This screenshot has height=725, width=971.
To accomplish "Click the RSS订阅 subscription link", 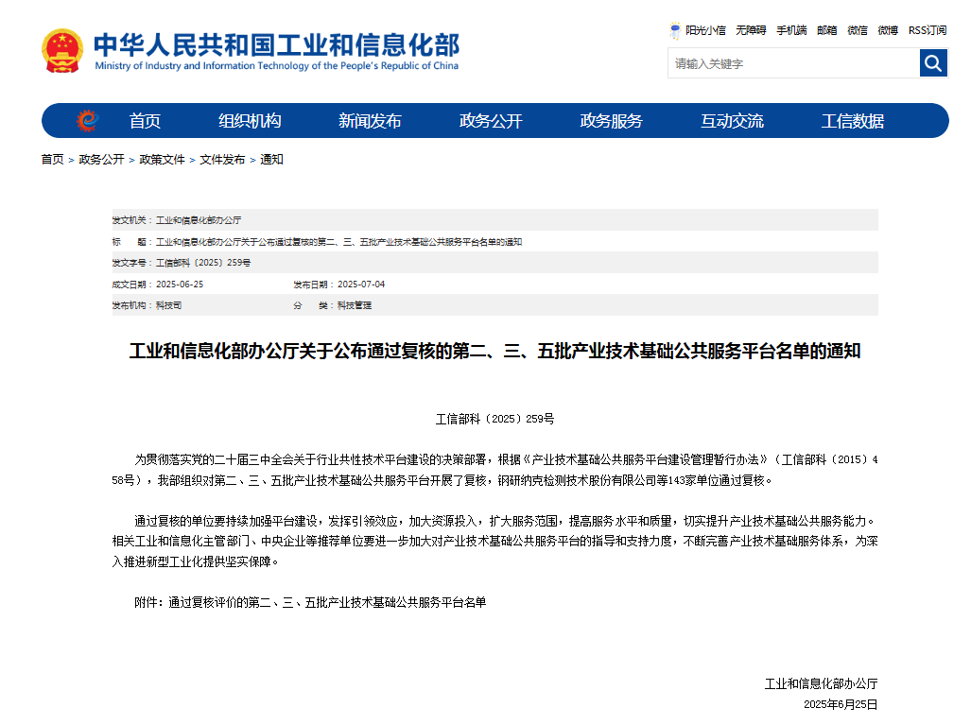I will click(x=927, y=30).
